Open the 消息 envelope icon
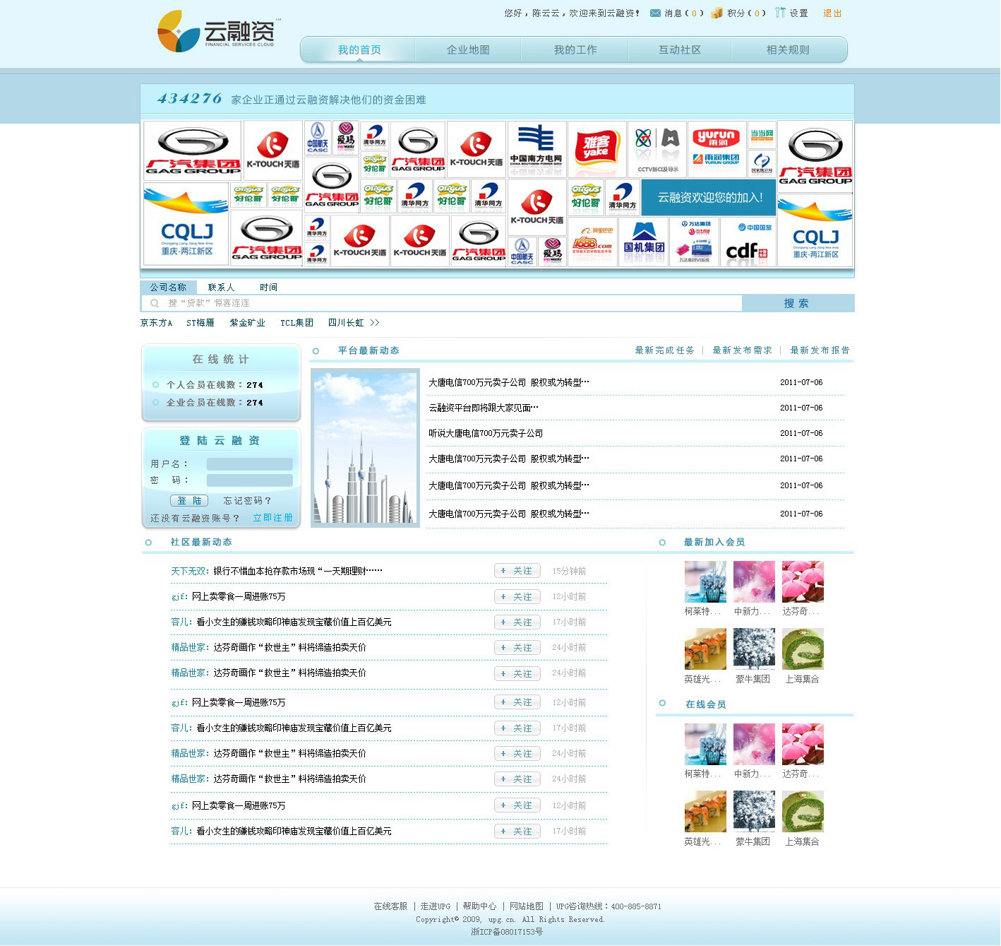The height and width of the screenshot is (946, 1001). 655,13
